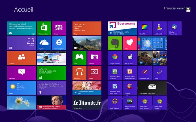Open the Boursorama tile
Viewport: 196px width, 122px height.
tap(123, 28)
